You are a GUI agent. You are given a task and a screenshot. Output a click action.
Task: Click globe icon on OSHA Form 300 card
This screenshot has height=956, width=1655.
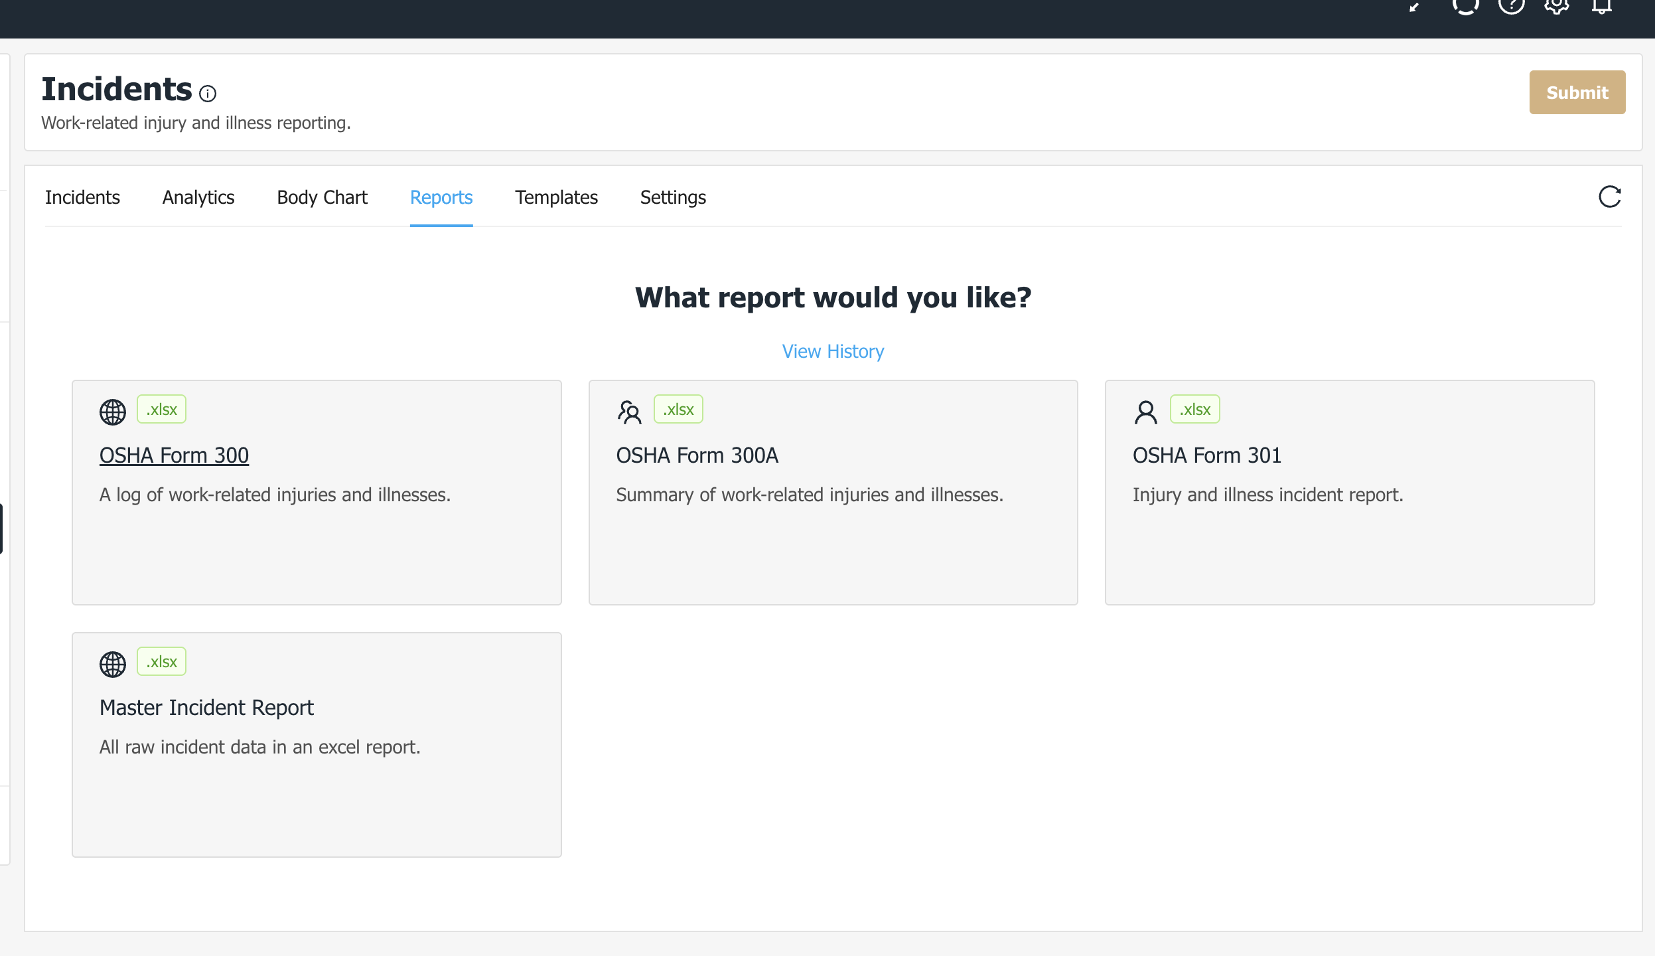coord(113,412)
